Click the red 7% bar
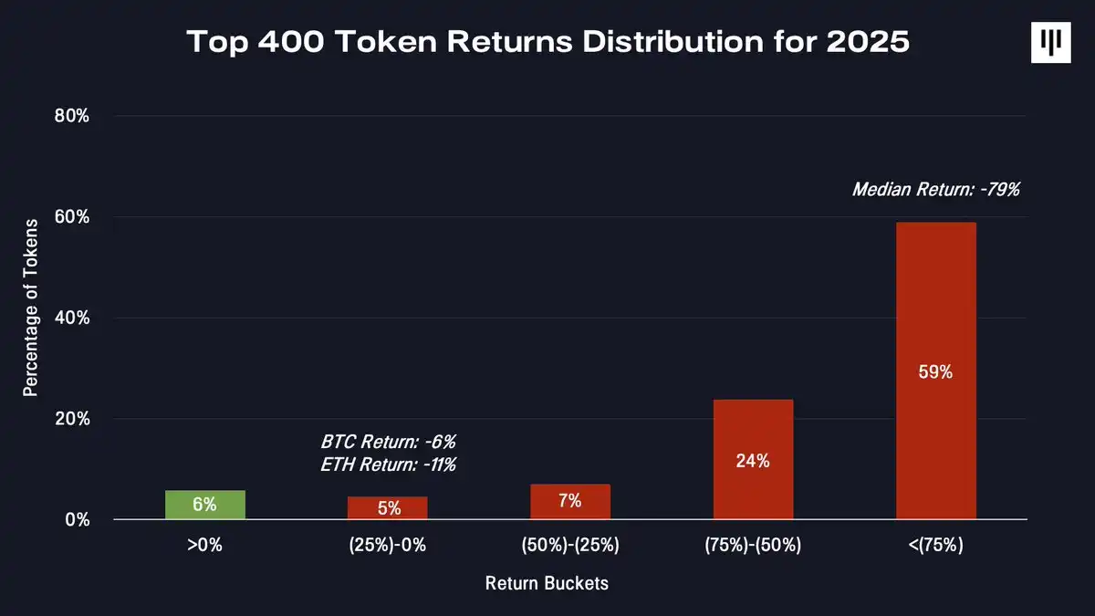 (x=570, y=502)
